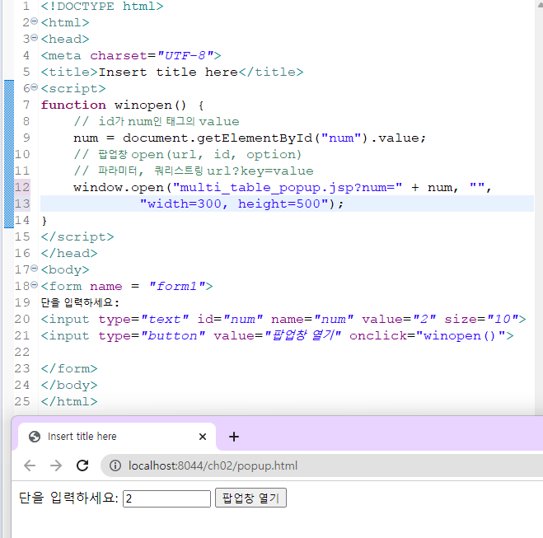Click the 팝업창 열기 button
The width and height of the screenshot is (543, 538).
pos(250,498)
